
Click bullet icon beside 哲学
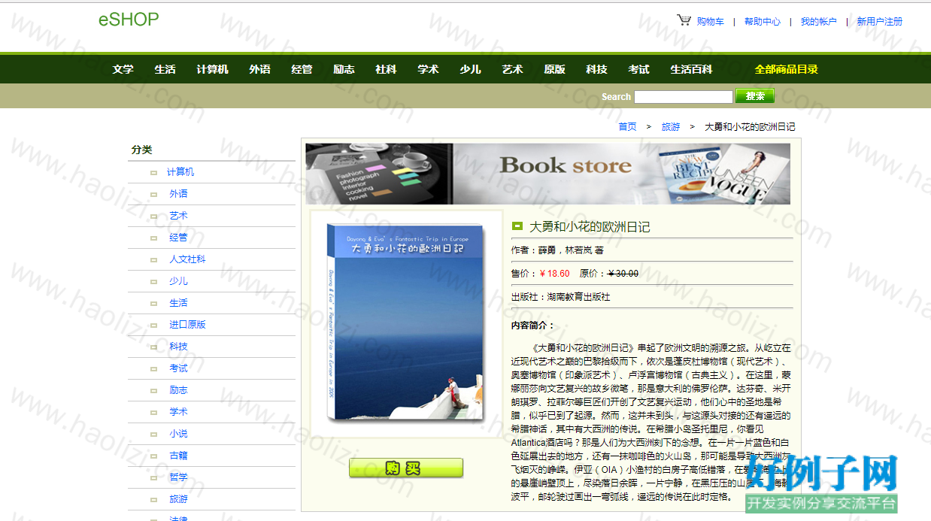point(153,478)
